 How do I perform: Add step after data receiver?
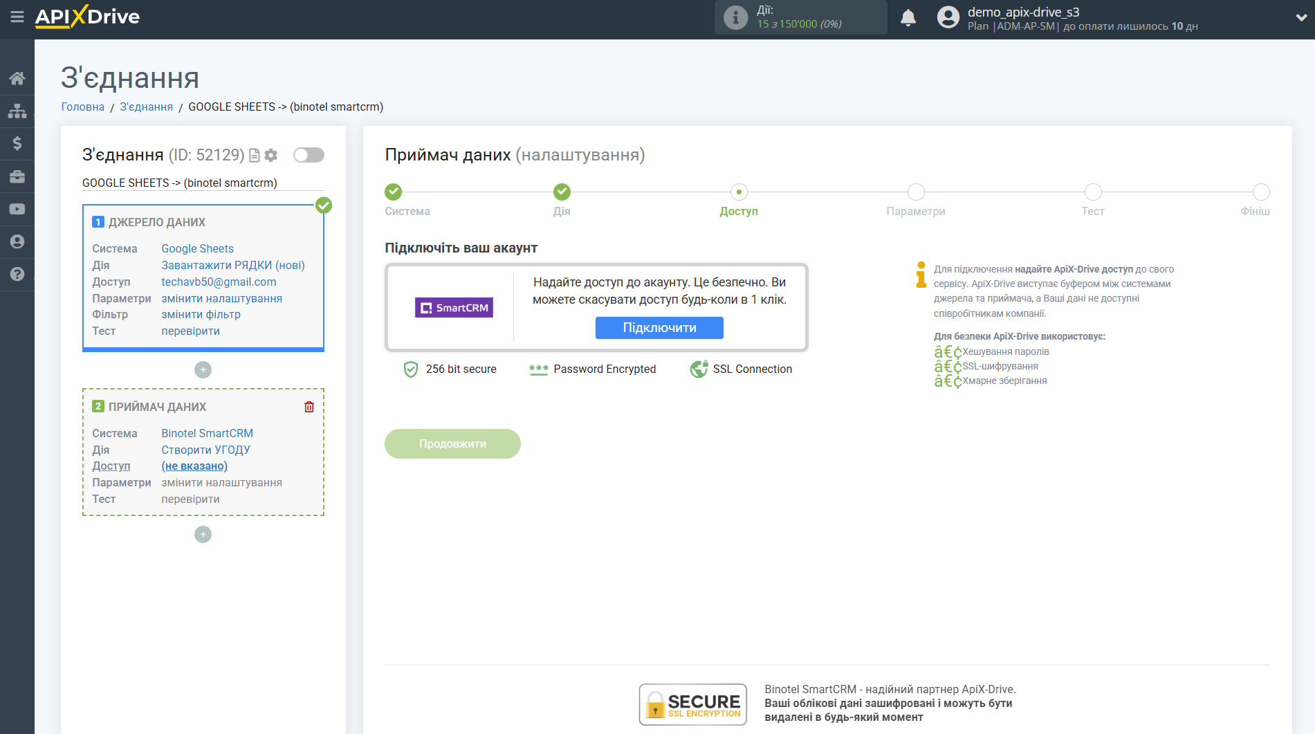pos(203,535)
